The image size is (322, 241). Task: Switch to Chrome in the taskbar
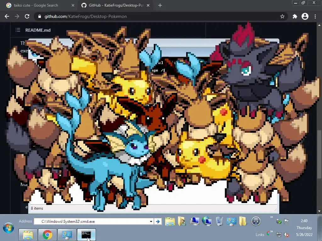(x=47, y=235)
